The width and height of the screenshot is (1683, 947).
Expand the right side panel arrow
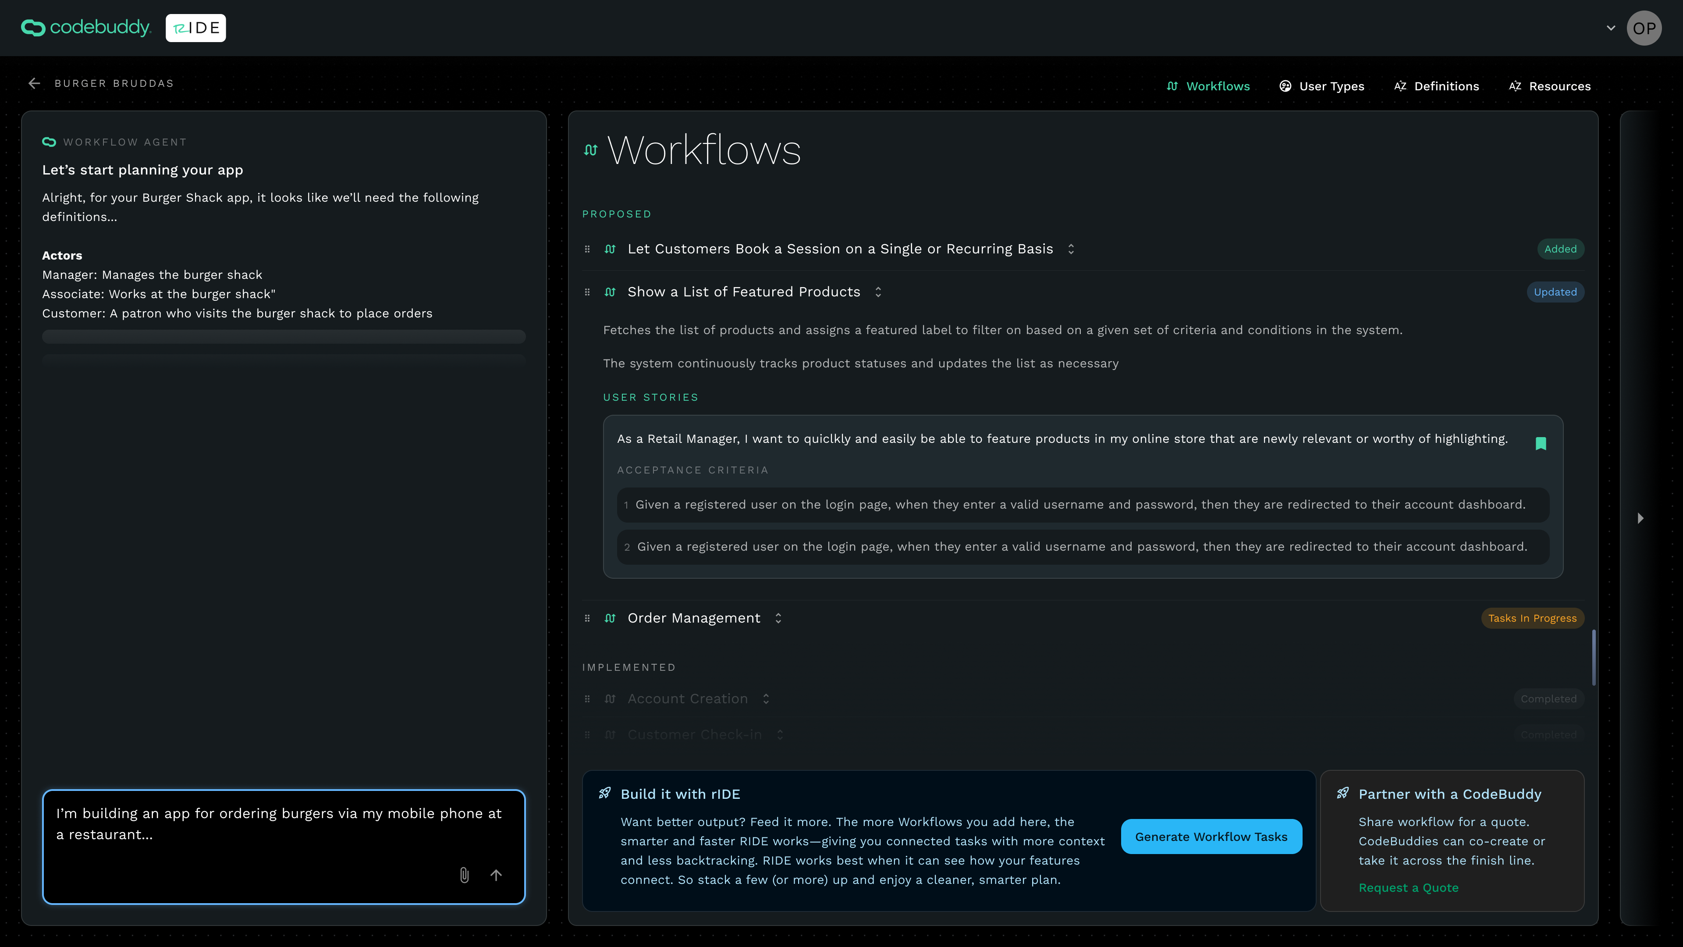pyautogui.click(x=1640, y=518)
